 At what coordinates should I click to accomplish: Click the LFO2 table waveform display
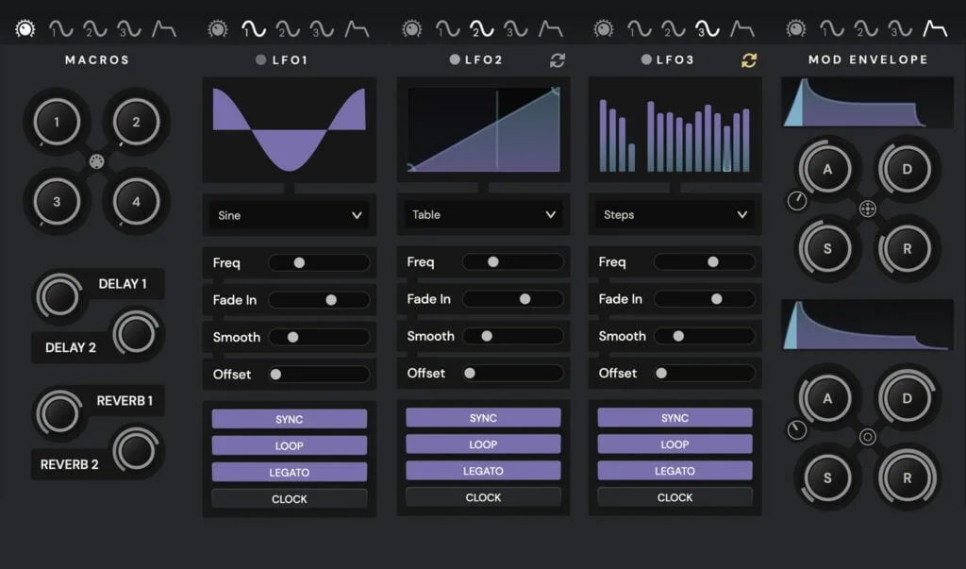[484, 129]
